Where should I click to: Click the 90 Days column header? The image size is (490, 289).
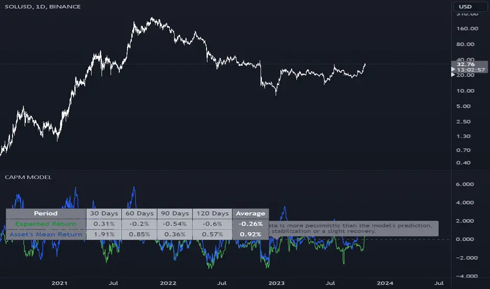point(175,213)
